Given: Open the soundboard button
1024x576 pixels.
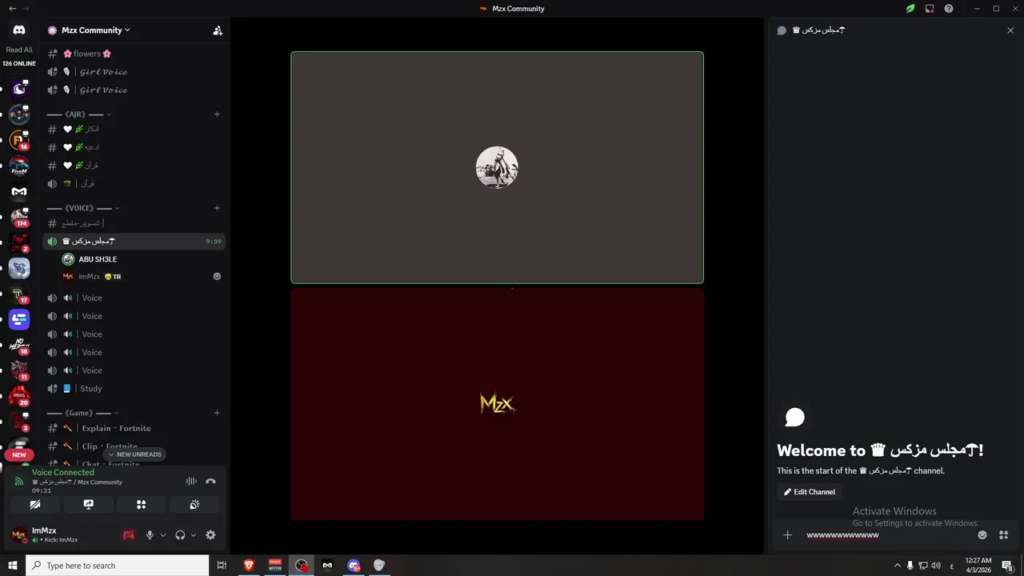Looking at the screenshot, I should tap(194, 505).
